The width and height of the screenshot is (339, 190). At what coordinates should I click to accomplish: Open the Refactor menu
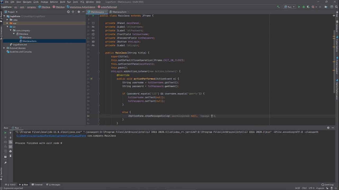click(x=54, y=2)
